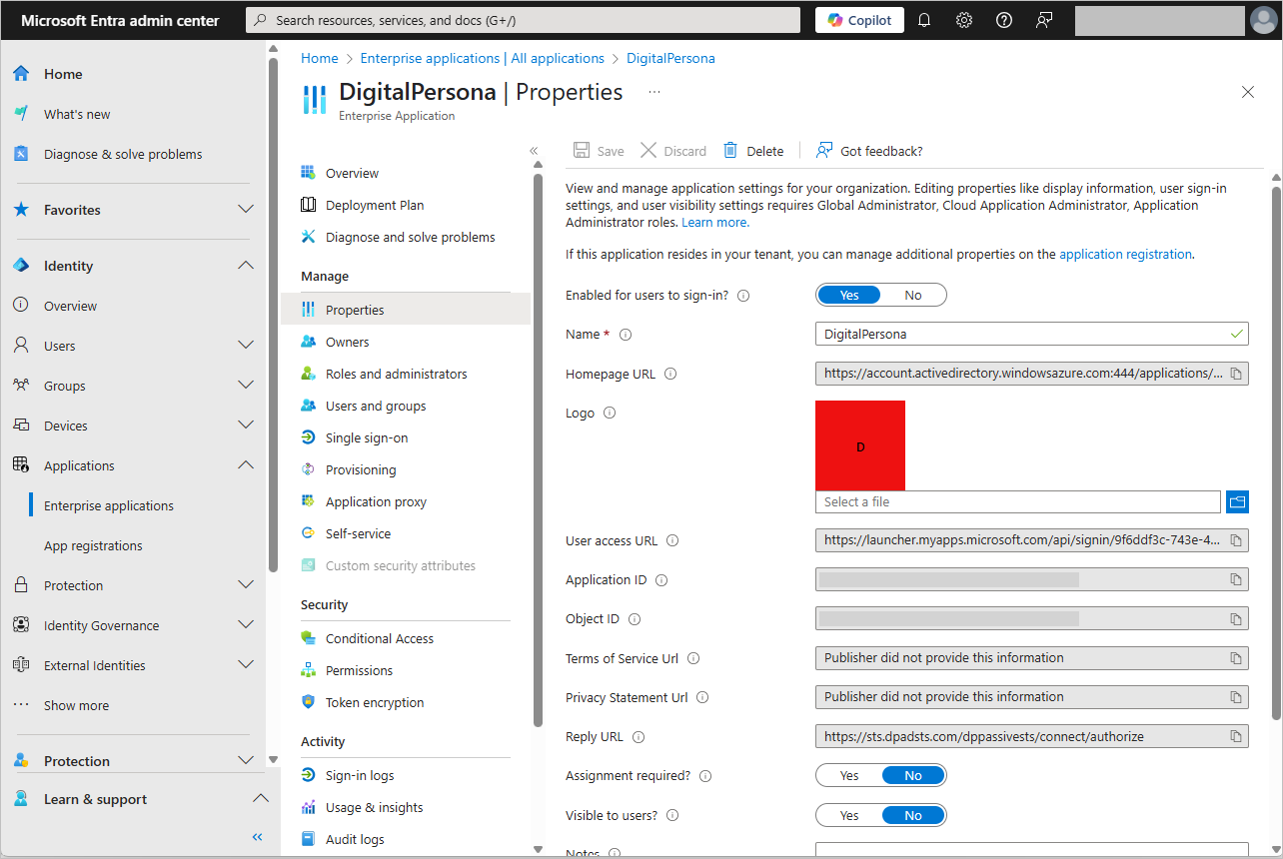Expand External Identities section
The width and height of the screenshot is (1283, 859).
point(246,665)
